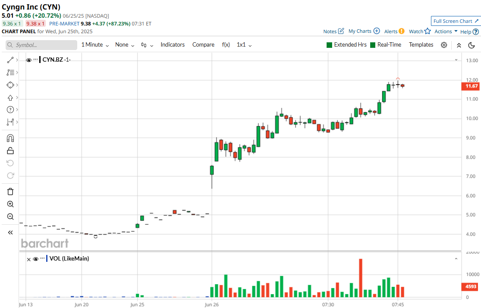The width and height of the screenshot is (481, 308).
Task: Expand the trend line tool submenu arrow
Action: coord(17,60)
